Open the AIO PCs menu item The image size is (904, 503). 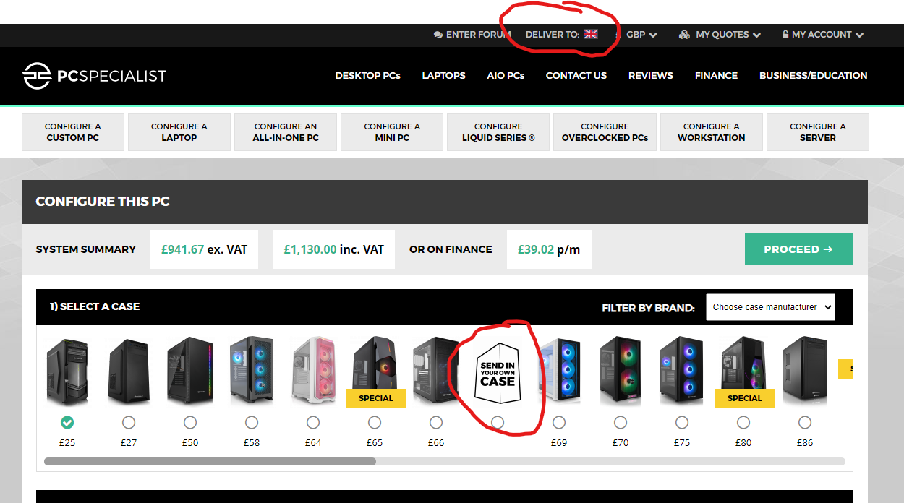[506, 75]
